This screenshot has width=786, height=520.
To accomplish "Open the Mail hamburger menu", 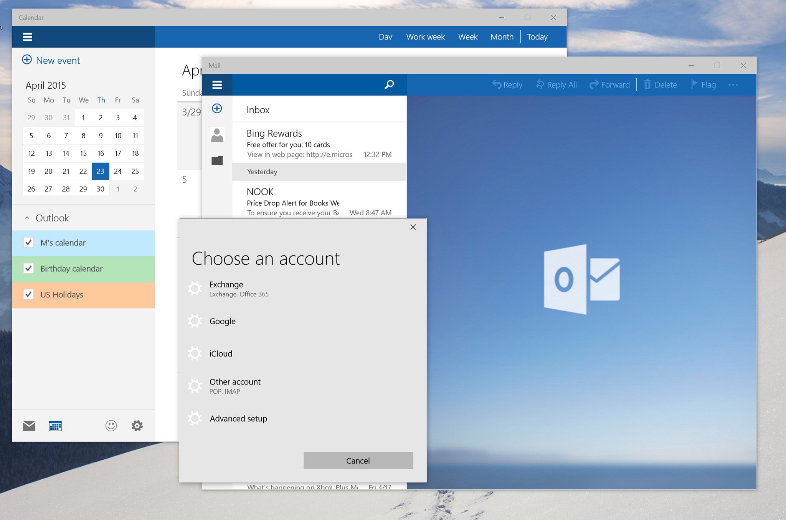I will 217,85.
